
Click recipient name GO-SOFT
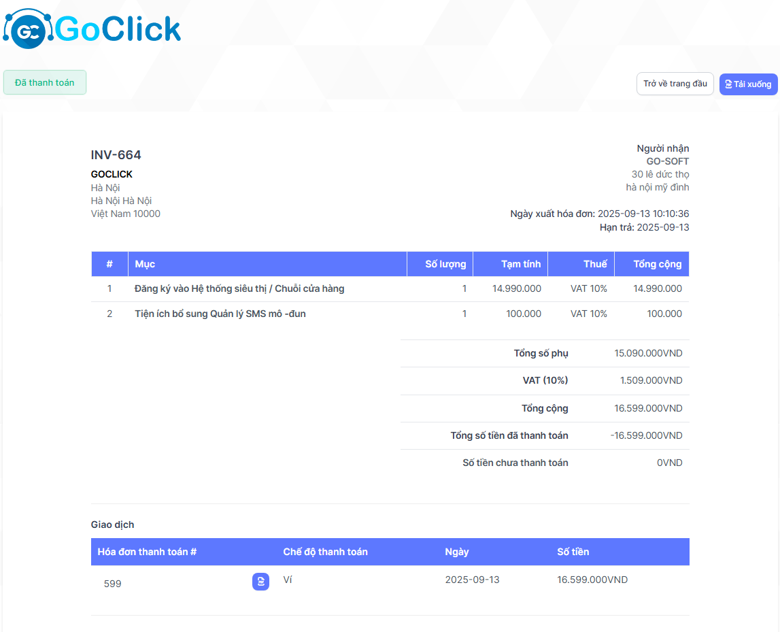pos(667,161)
